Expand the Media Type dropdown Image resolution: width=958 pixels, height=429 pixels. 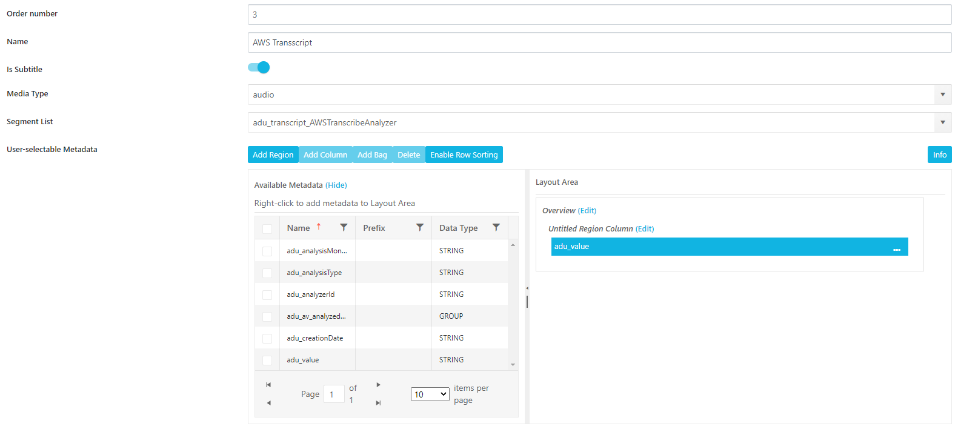[x=942, y=95]
